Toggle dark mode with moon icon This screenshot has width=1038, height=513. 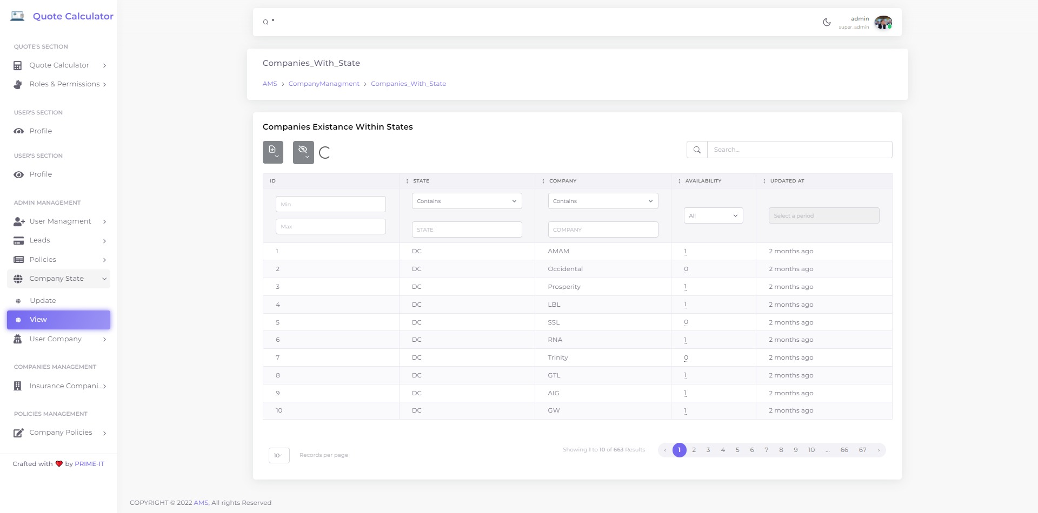click(827, 22)
